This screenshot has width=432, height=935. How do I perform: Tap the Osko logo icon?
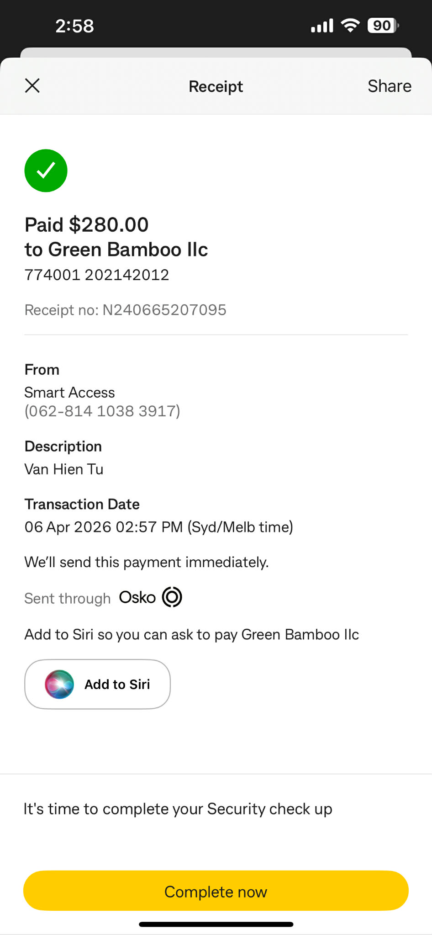click(x=172, y=597)
